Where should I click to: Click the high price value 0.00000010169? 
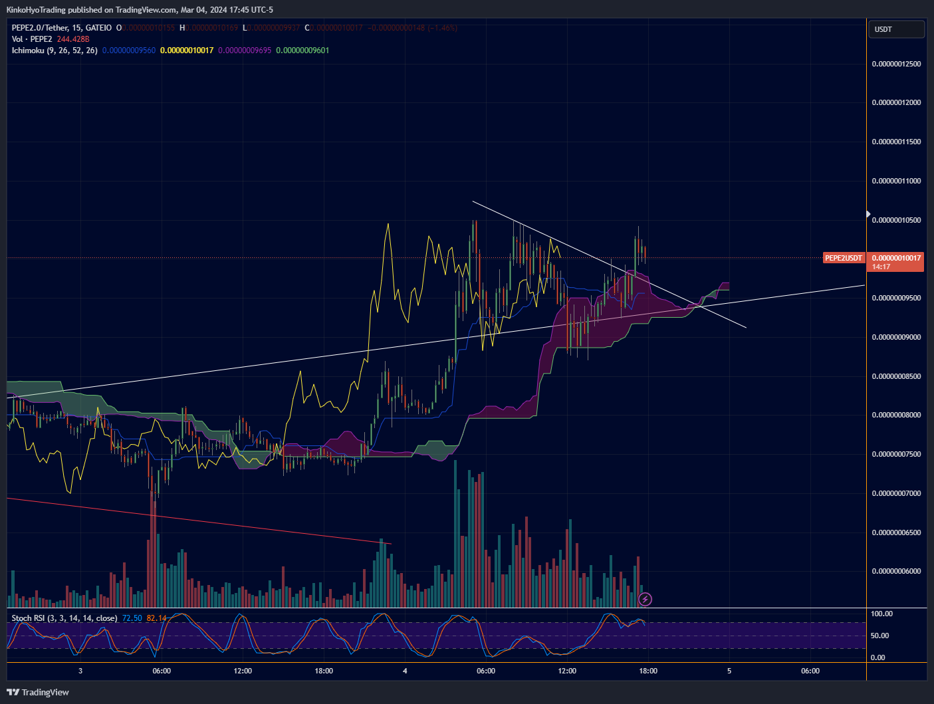point(211,28)
